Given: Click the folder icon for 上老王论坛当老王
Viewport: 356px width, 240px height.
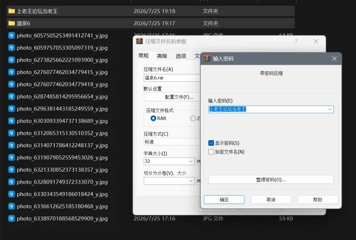Looking at the screenshot, I should (x=12, y=11).
